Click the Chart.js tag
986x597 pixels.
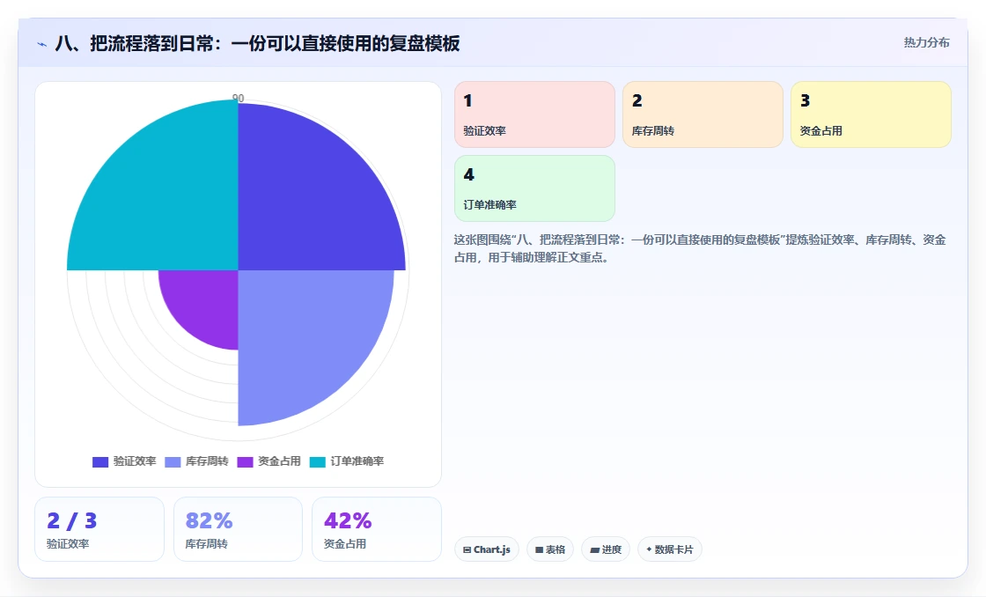tap(487, 549)
